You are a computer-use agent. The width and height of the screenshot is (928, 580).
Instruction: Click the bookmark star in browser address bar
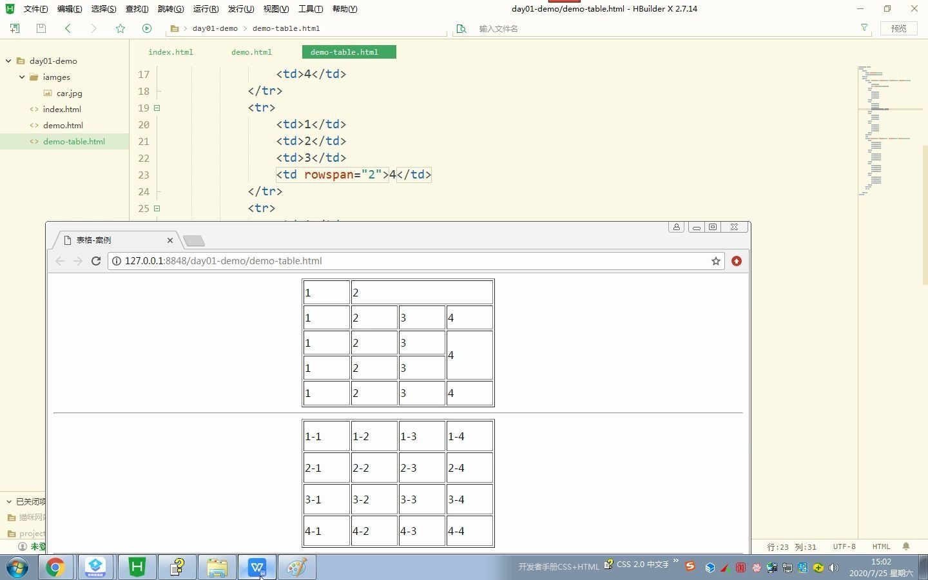[716, 261]
